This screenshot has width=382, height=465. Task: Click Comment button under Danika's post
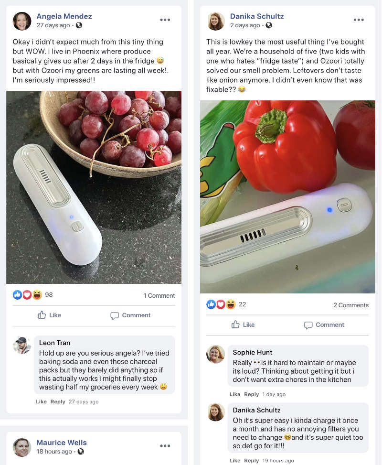pos(324,324)
